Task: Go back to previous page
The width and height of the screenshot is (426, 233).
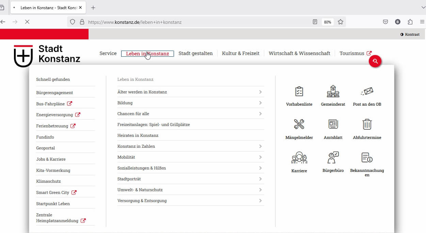Action: tap(3, 22)
